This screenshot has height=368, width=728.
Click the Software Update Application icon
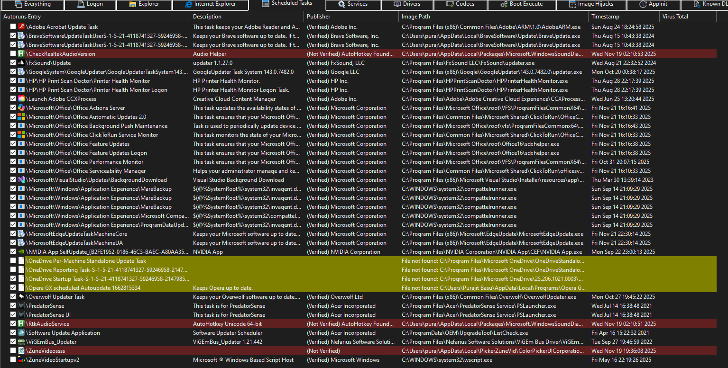[21, 333]
